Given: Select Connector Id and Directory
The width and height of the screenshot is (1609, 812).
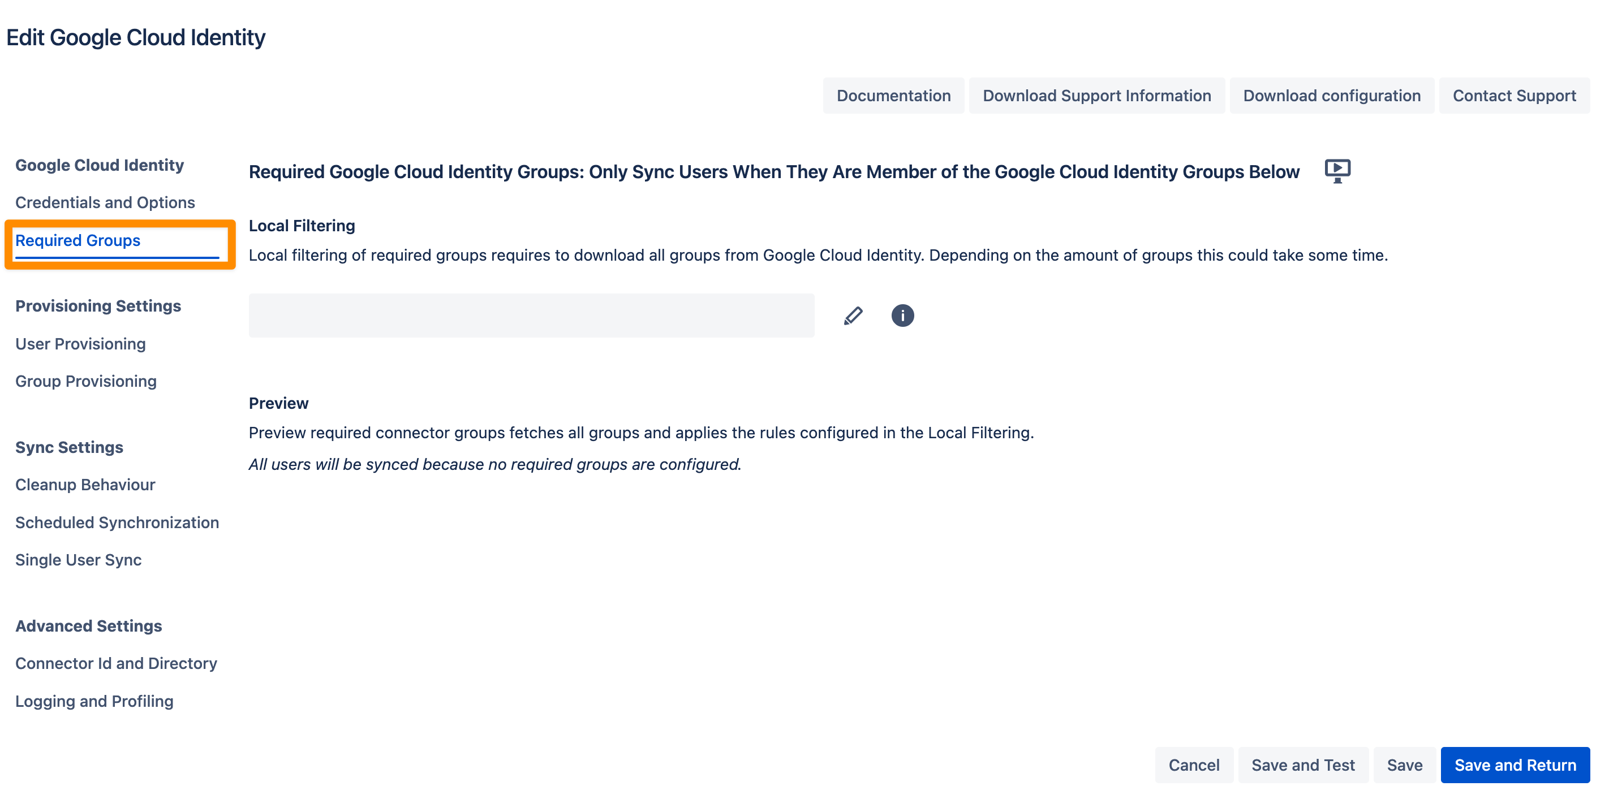Looking at the screenshot, I should click(x=116, y=663).
